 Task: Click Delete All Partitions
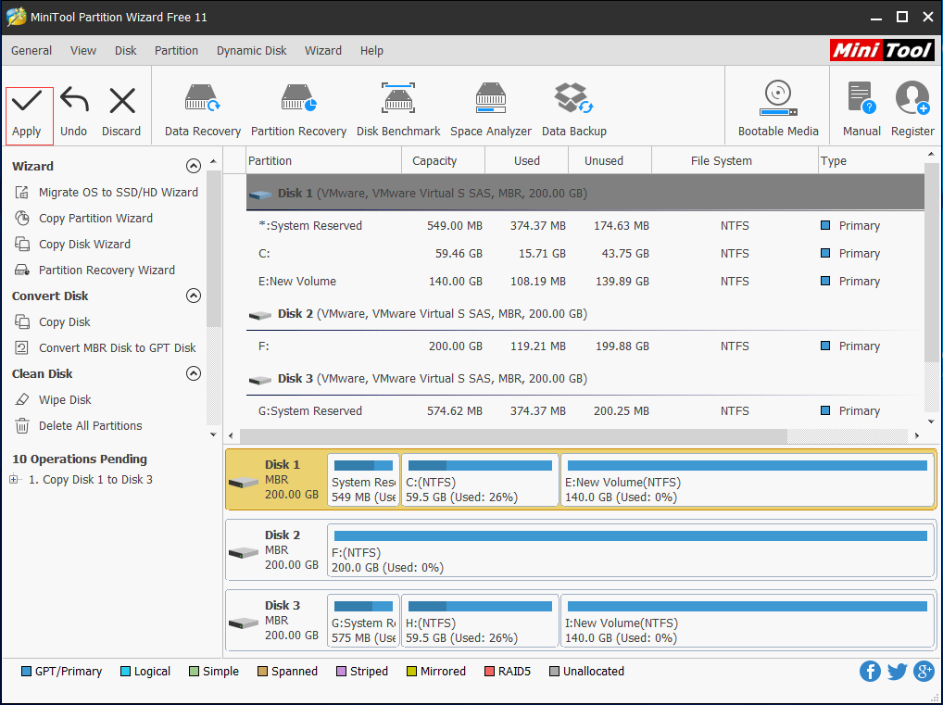tap(78, 426)
